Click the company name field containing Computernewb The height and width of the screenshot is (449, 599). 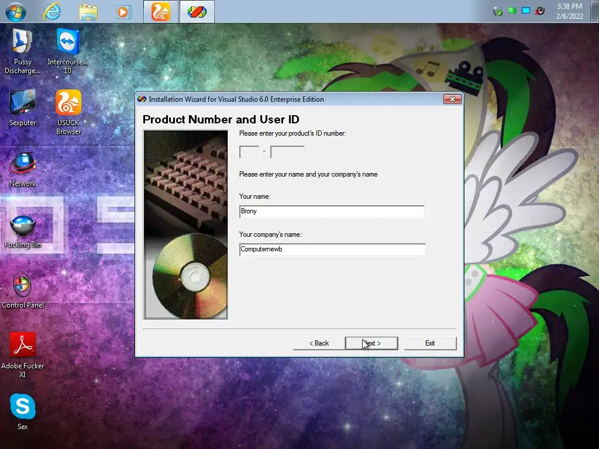pyautogui.click(x=332, y=250)
